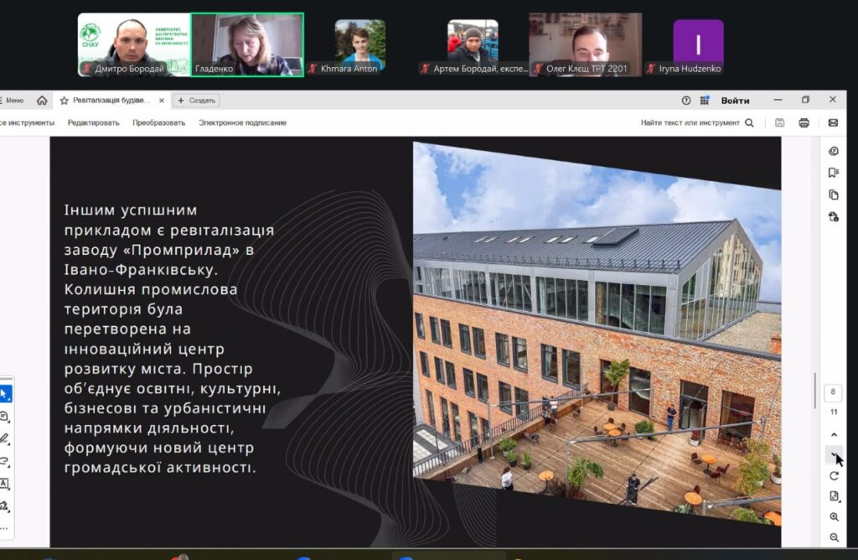This screenshot has height=560, width=858.
Task: Open the bookmarks panel in right sidebar
Action: (833, 173)
